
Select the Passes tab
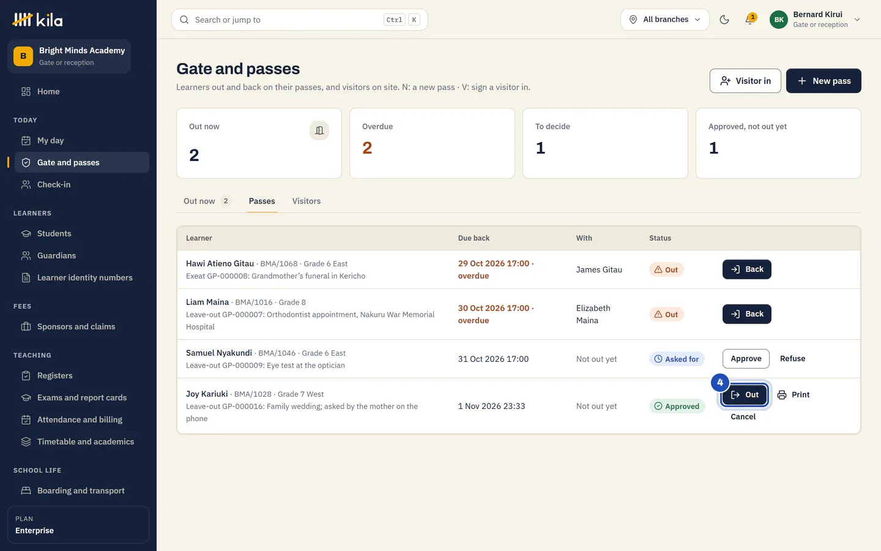point(262,201)
